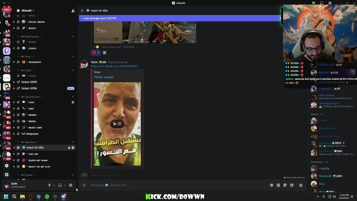The width and height of the screenshot is (357, 201).
Task: Open user settings gear
Action: pyautogui.click(x=71, y=185)
